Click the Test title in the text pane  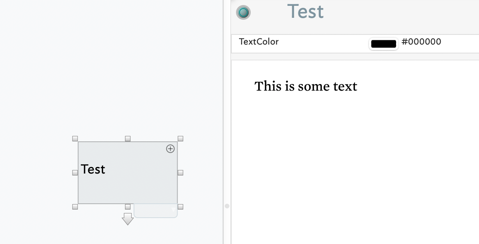pyautogui.click(x=305, y=12)
